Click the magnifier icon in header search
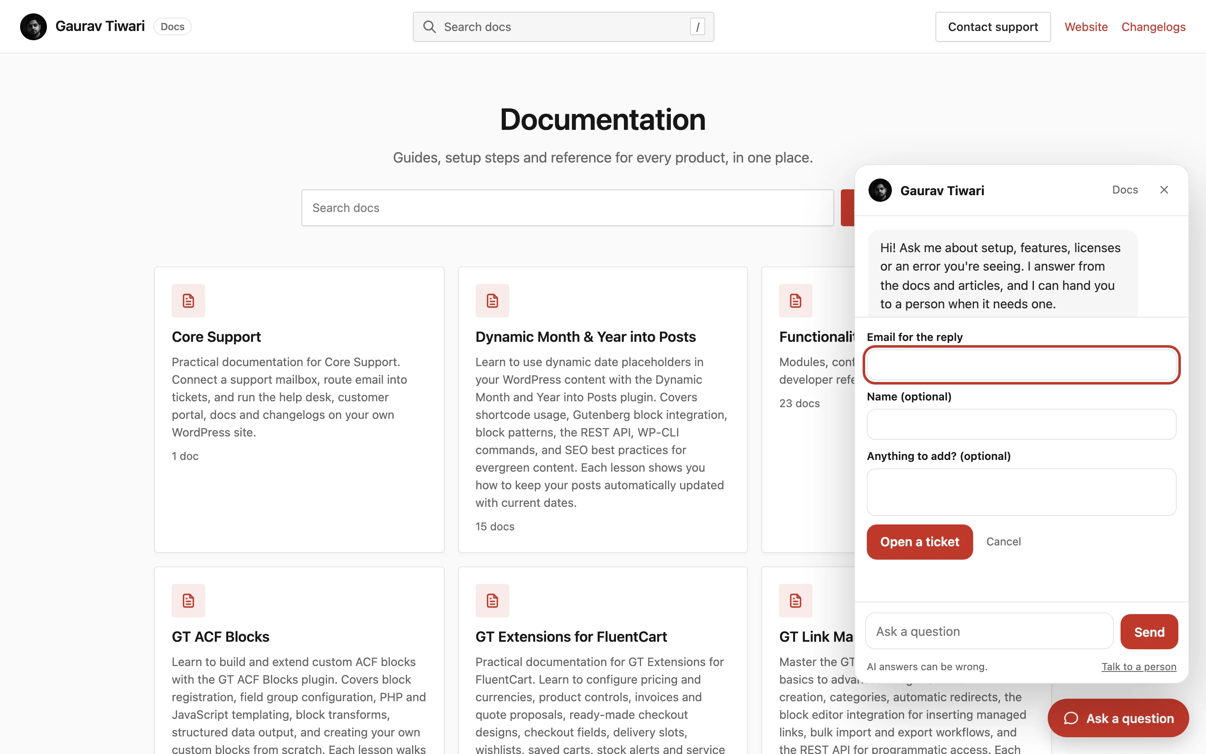 coord(429,26)
